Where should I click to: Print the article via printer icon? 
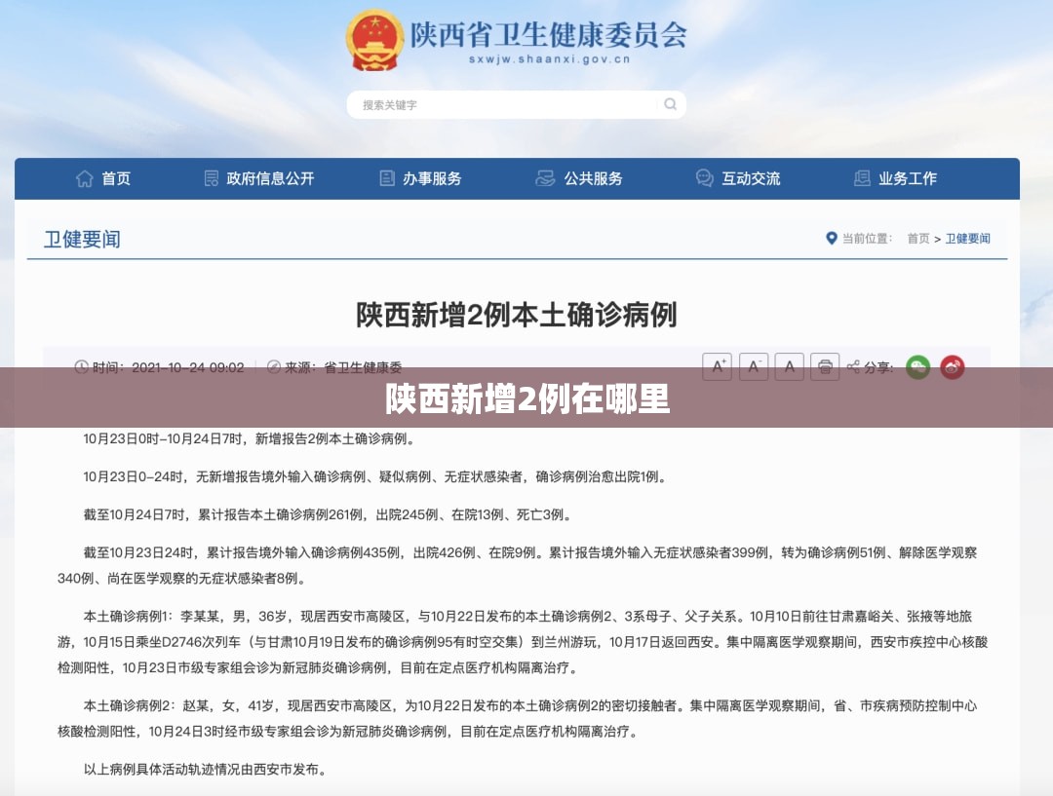pos(825,366)
